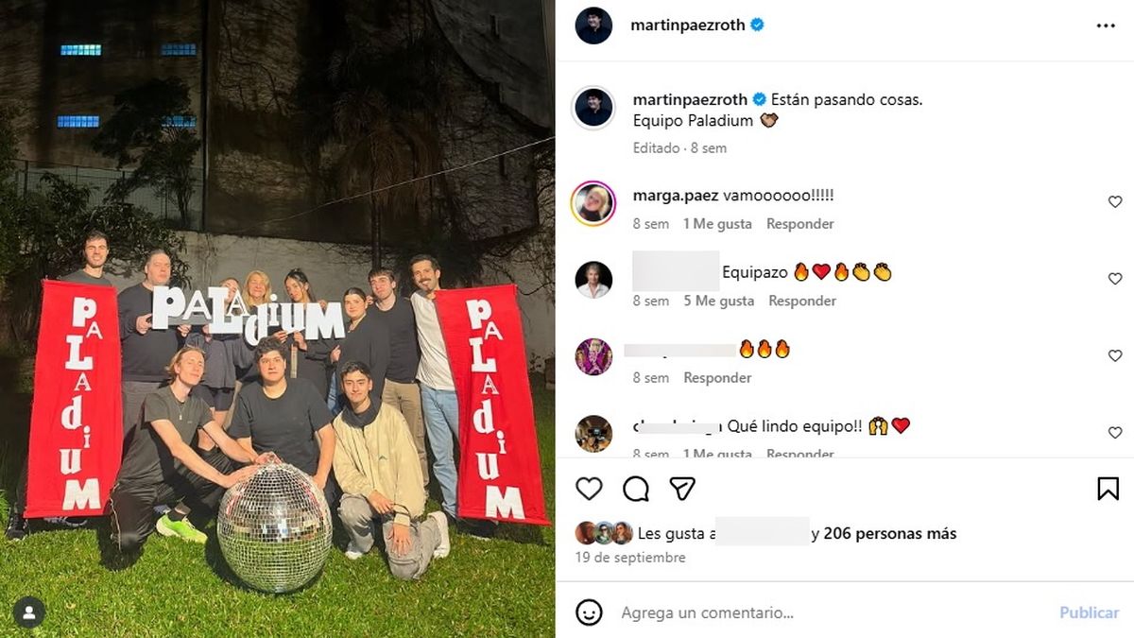
Task: Open the three-dot more options menu
Action: tap(1106, 26)
